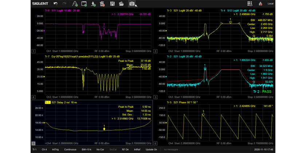Click the Local mode label

[271, 4]
